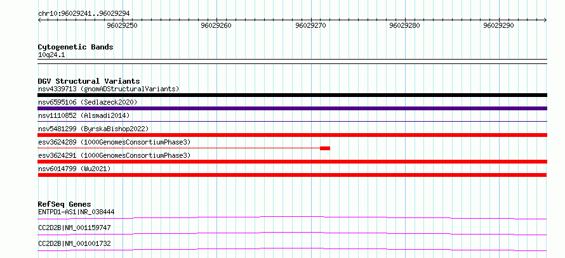Click the magenta CC2D2B NM_001159747 line

coord(292,233)
